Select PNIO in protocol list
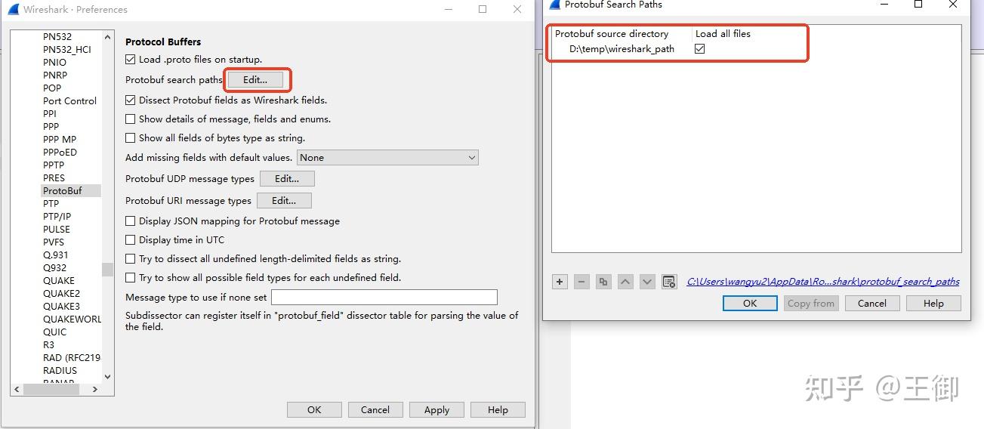 [x=54, y=63]
